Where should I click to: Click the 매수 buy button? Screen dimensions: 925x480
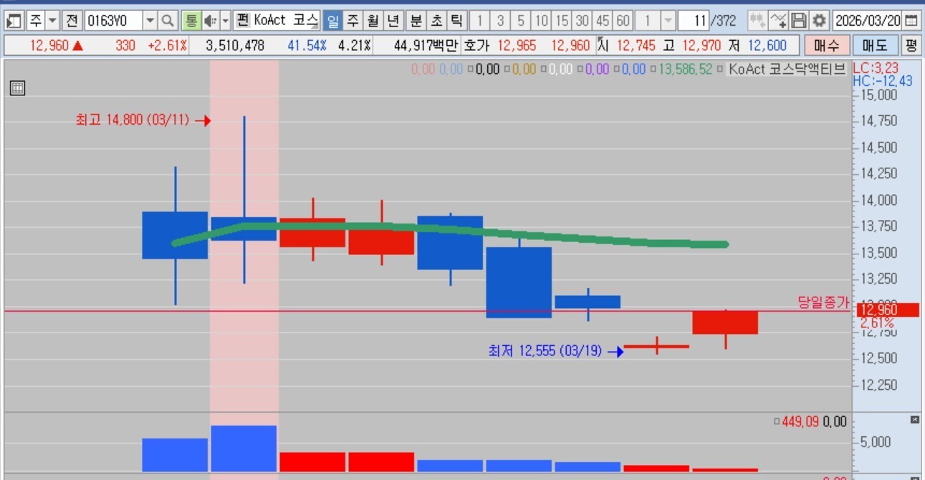tap(826, 46)
